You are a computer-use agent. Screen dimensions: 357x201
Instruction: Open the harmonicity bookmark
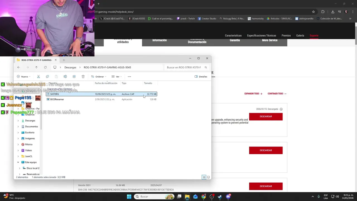(255, 19)
